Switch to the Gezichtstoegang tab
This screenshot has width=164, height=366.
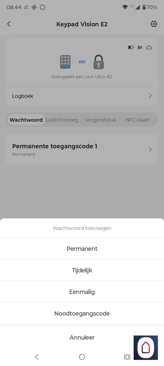(x=63, y=120)
